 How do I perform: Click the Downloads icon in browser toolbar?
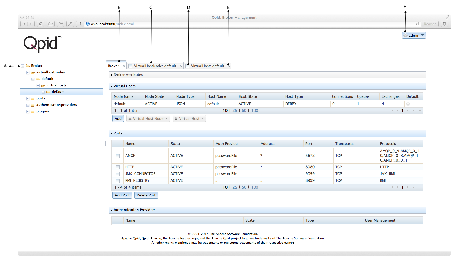[x=444, y=24]
